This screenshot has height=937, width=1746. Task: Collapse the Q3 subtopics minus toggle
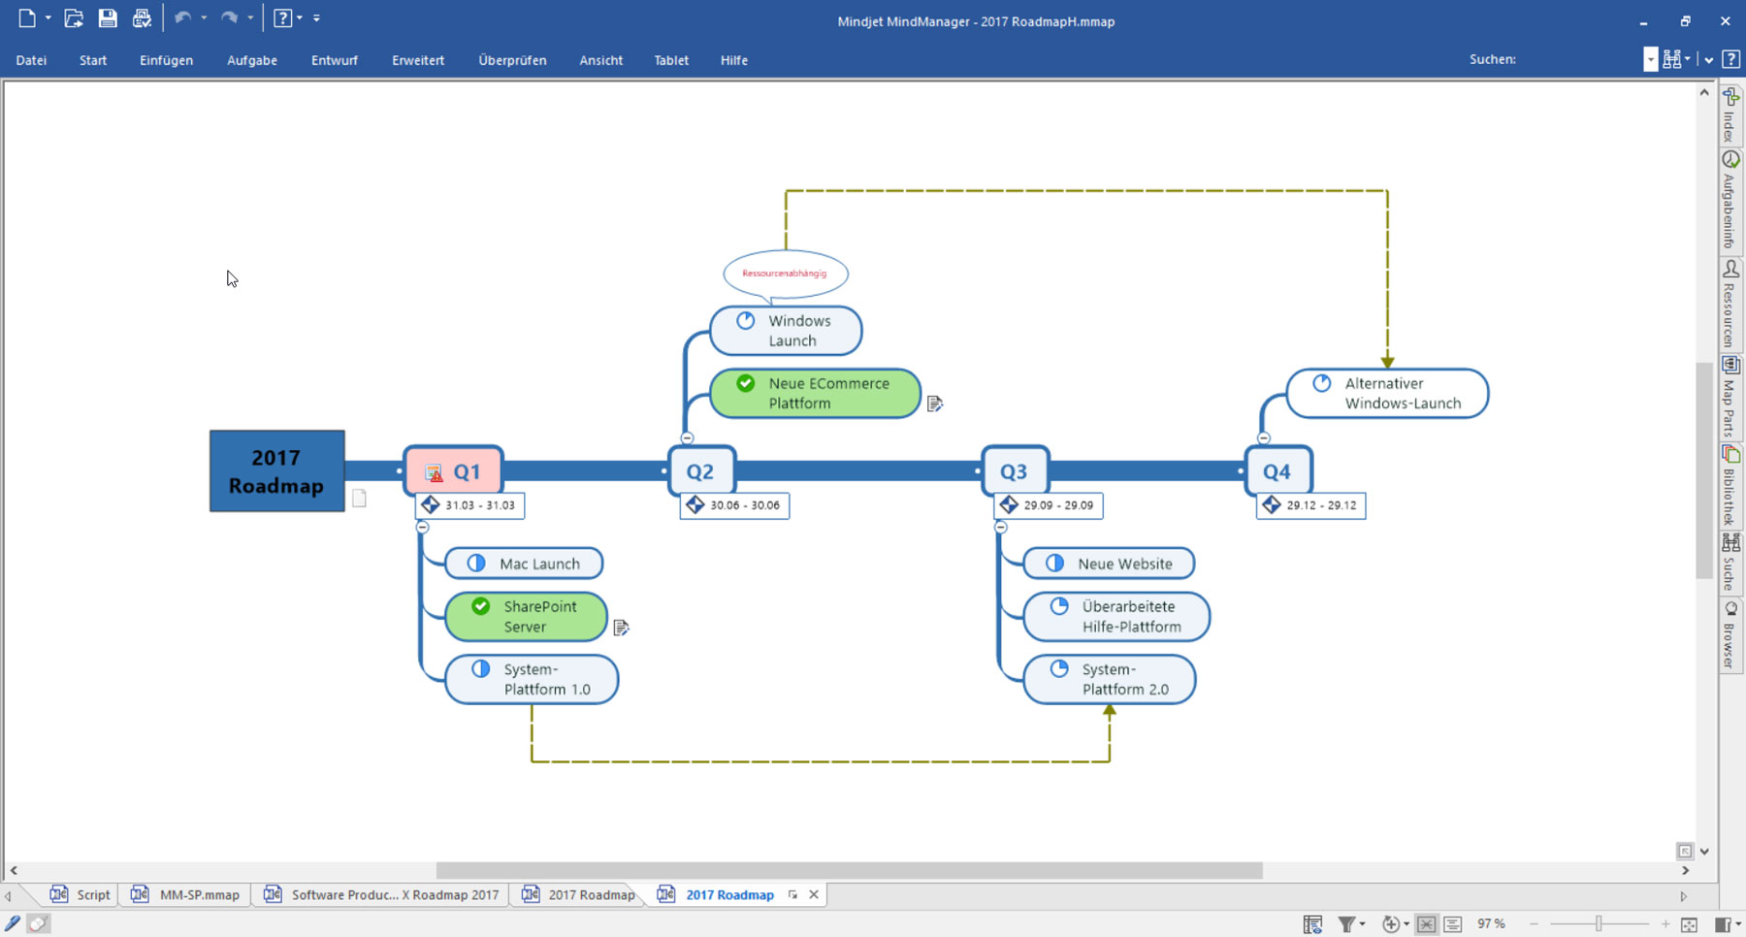click(x=1000, y=527)
